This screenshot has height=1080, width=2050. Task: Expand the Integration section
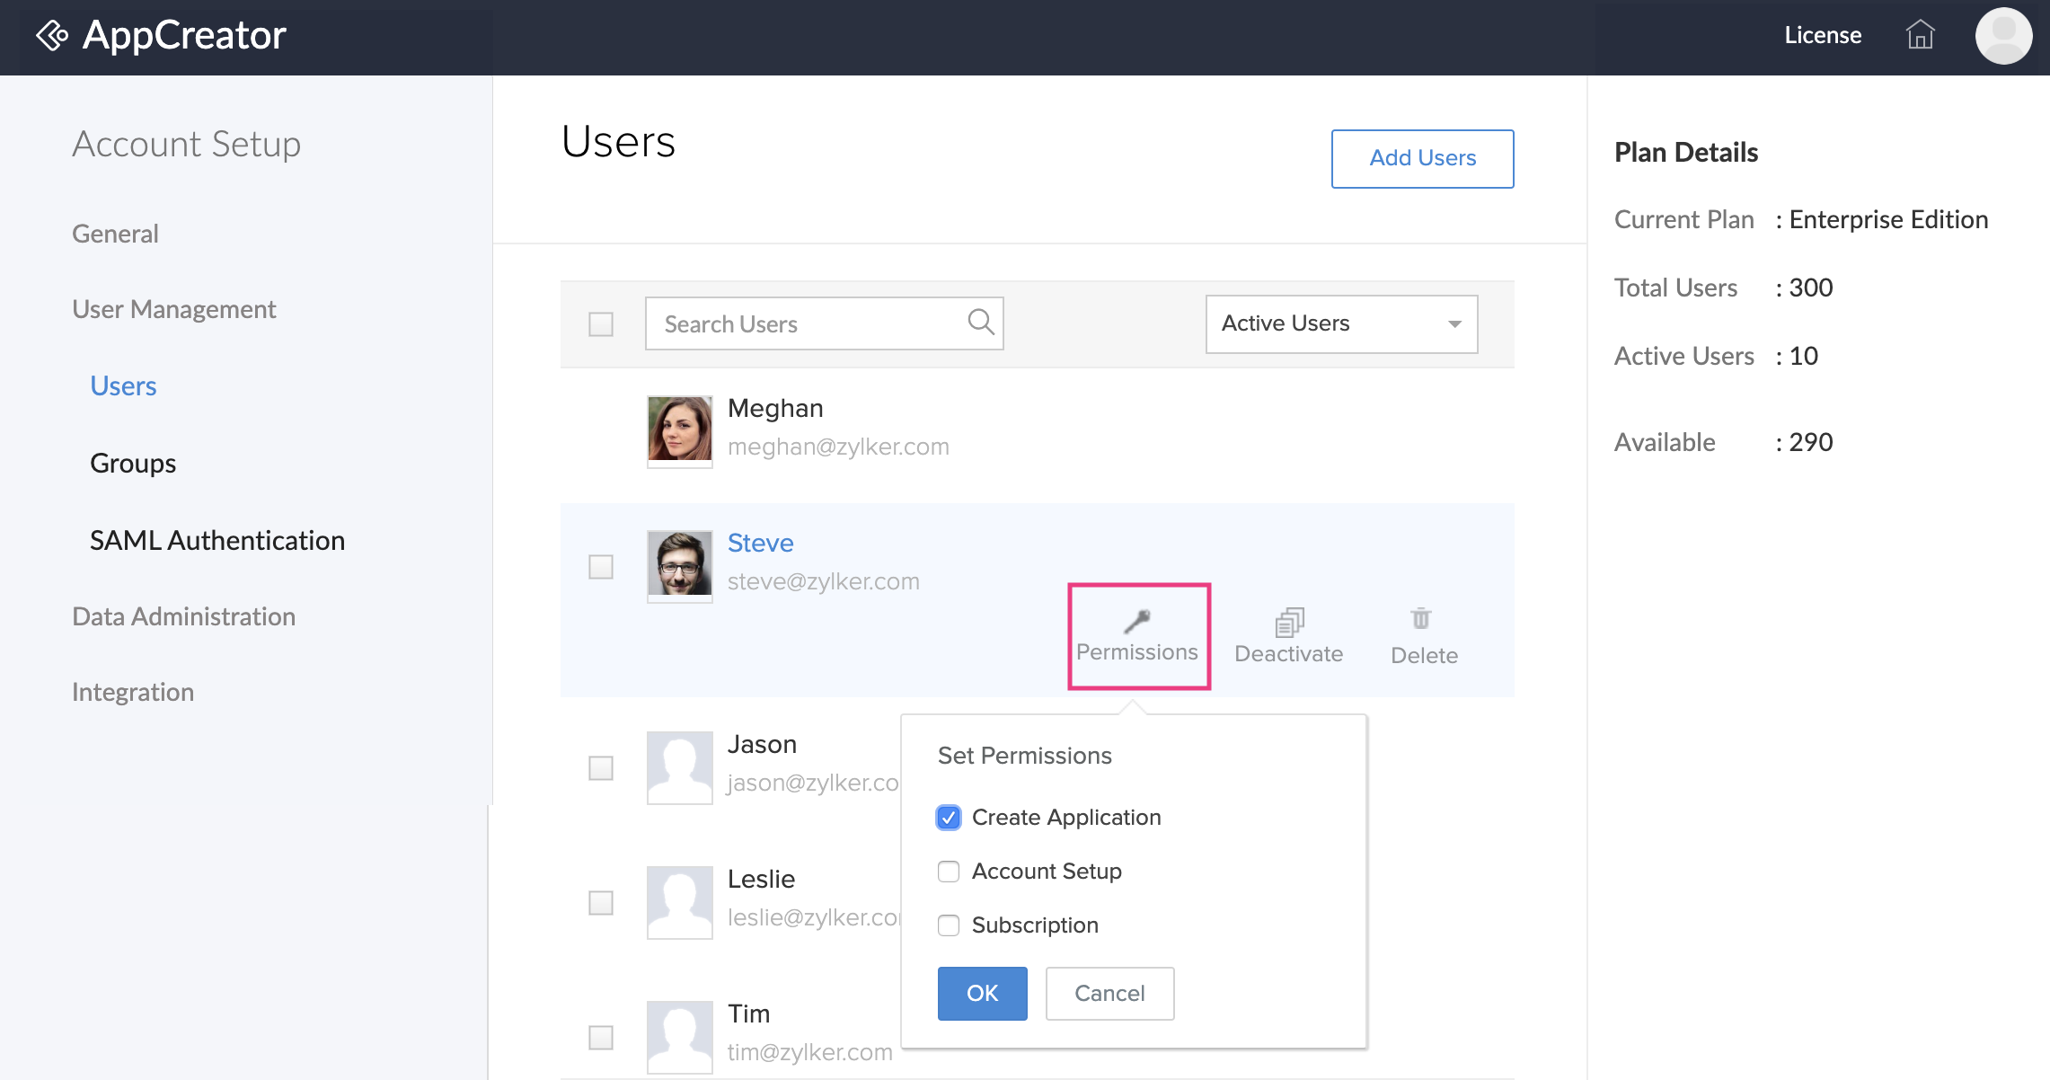pyautogui.click(x=132, y=692)
